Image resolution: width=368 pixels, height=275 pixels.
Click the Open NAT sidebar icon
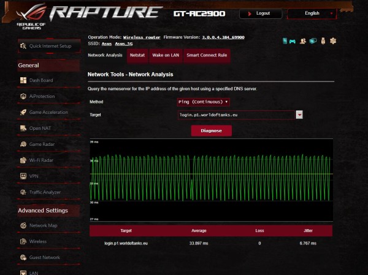(23, 128)
